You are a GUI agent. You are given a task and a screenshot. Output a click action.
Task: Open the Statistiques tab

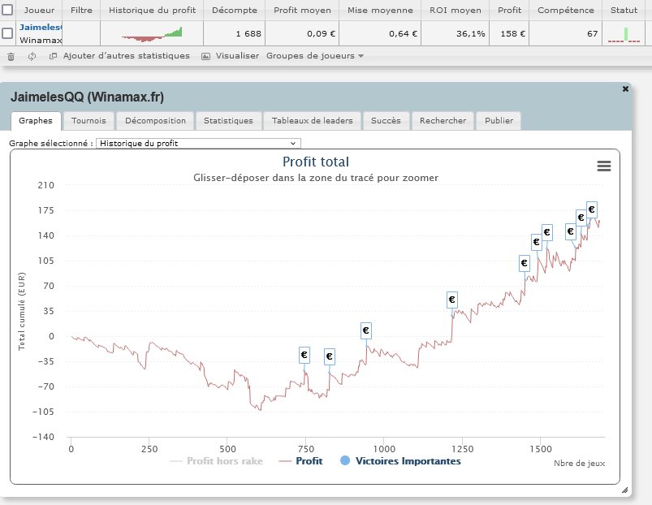(x=228, y=121)
